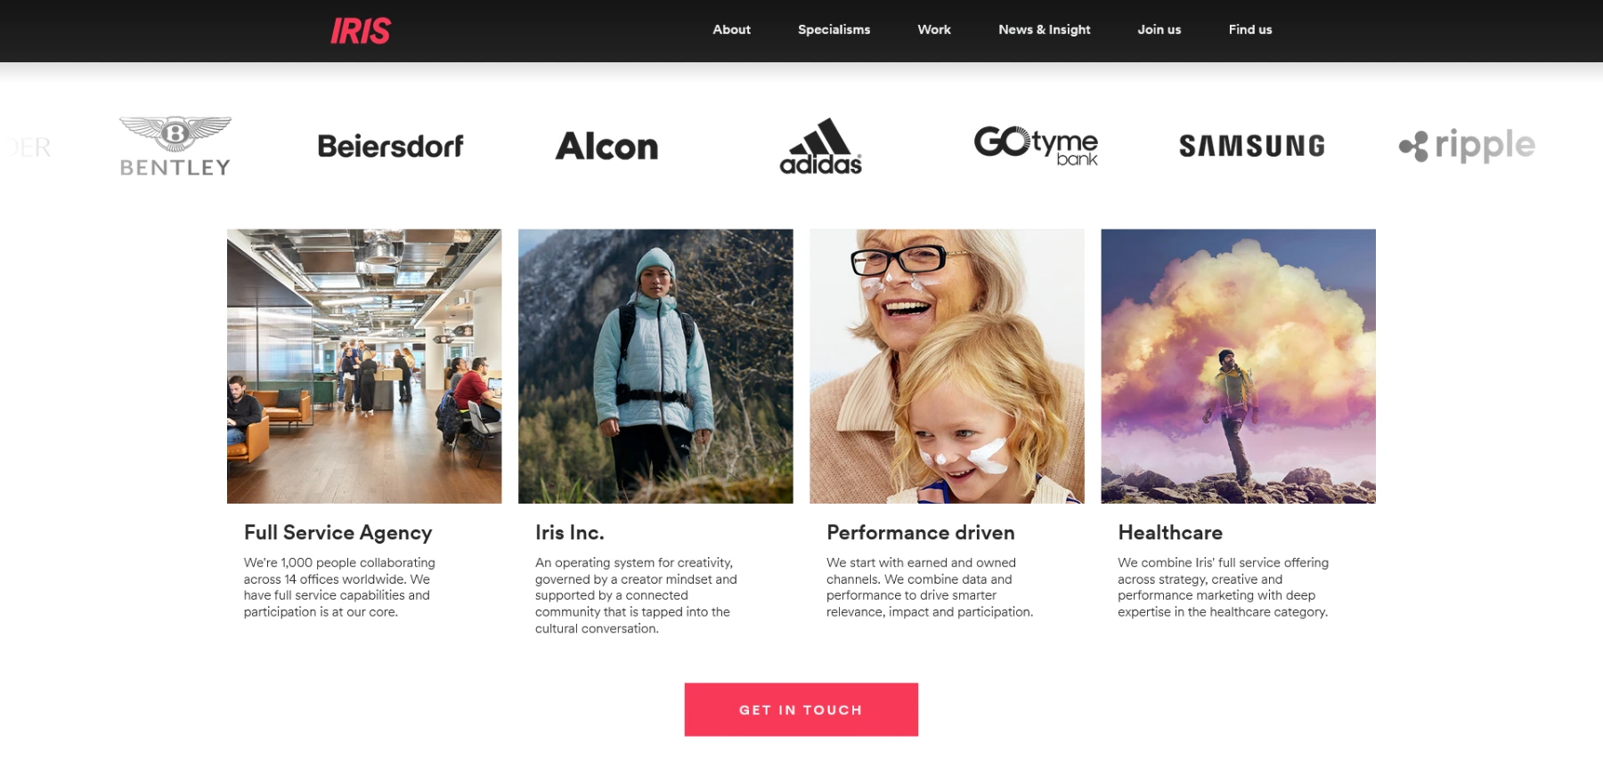This screenshot has height=767, width=1603.
Task: Click the ripple logo
Action: (x=1467, y=146)
